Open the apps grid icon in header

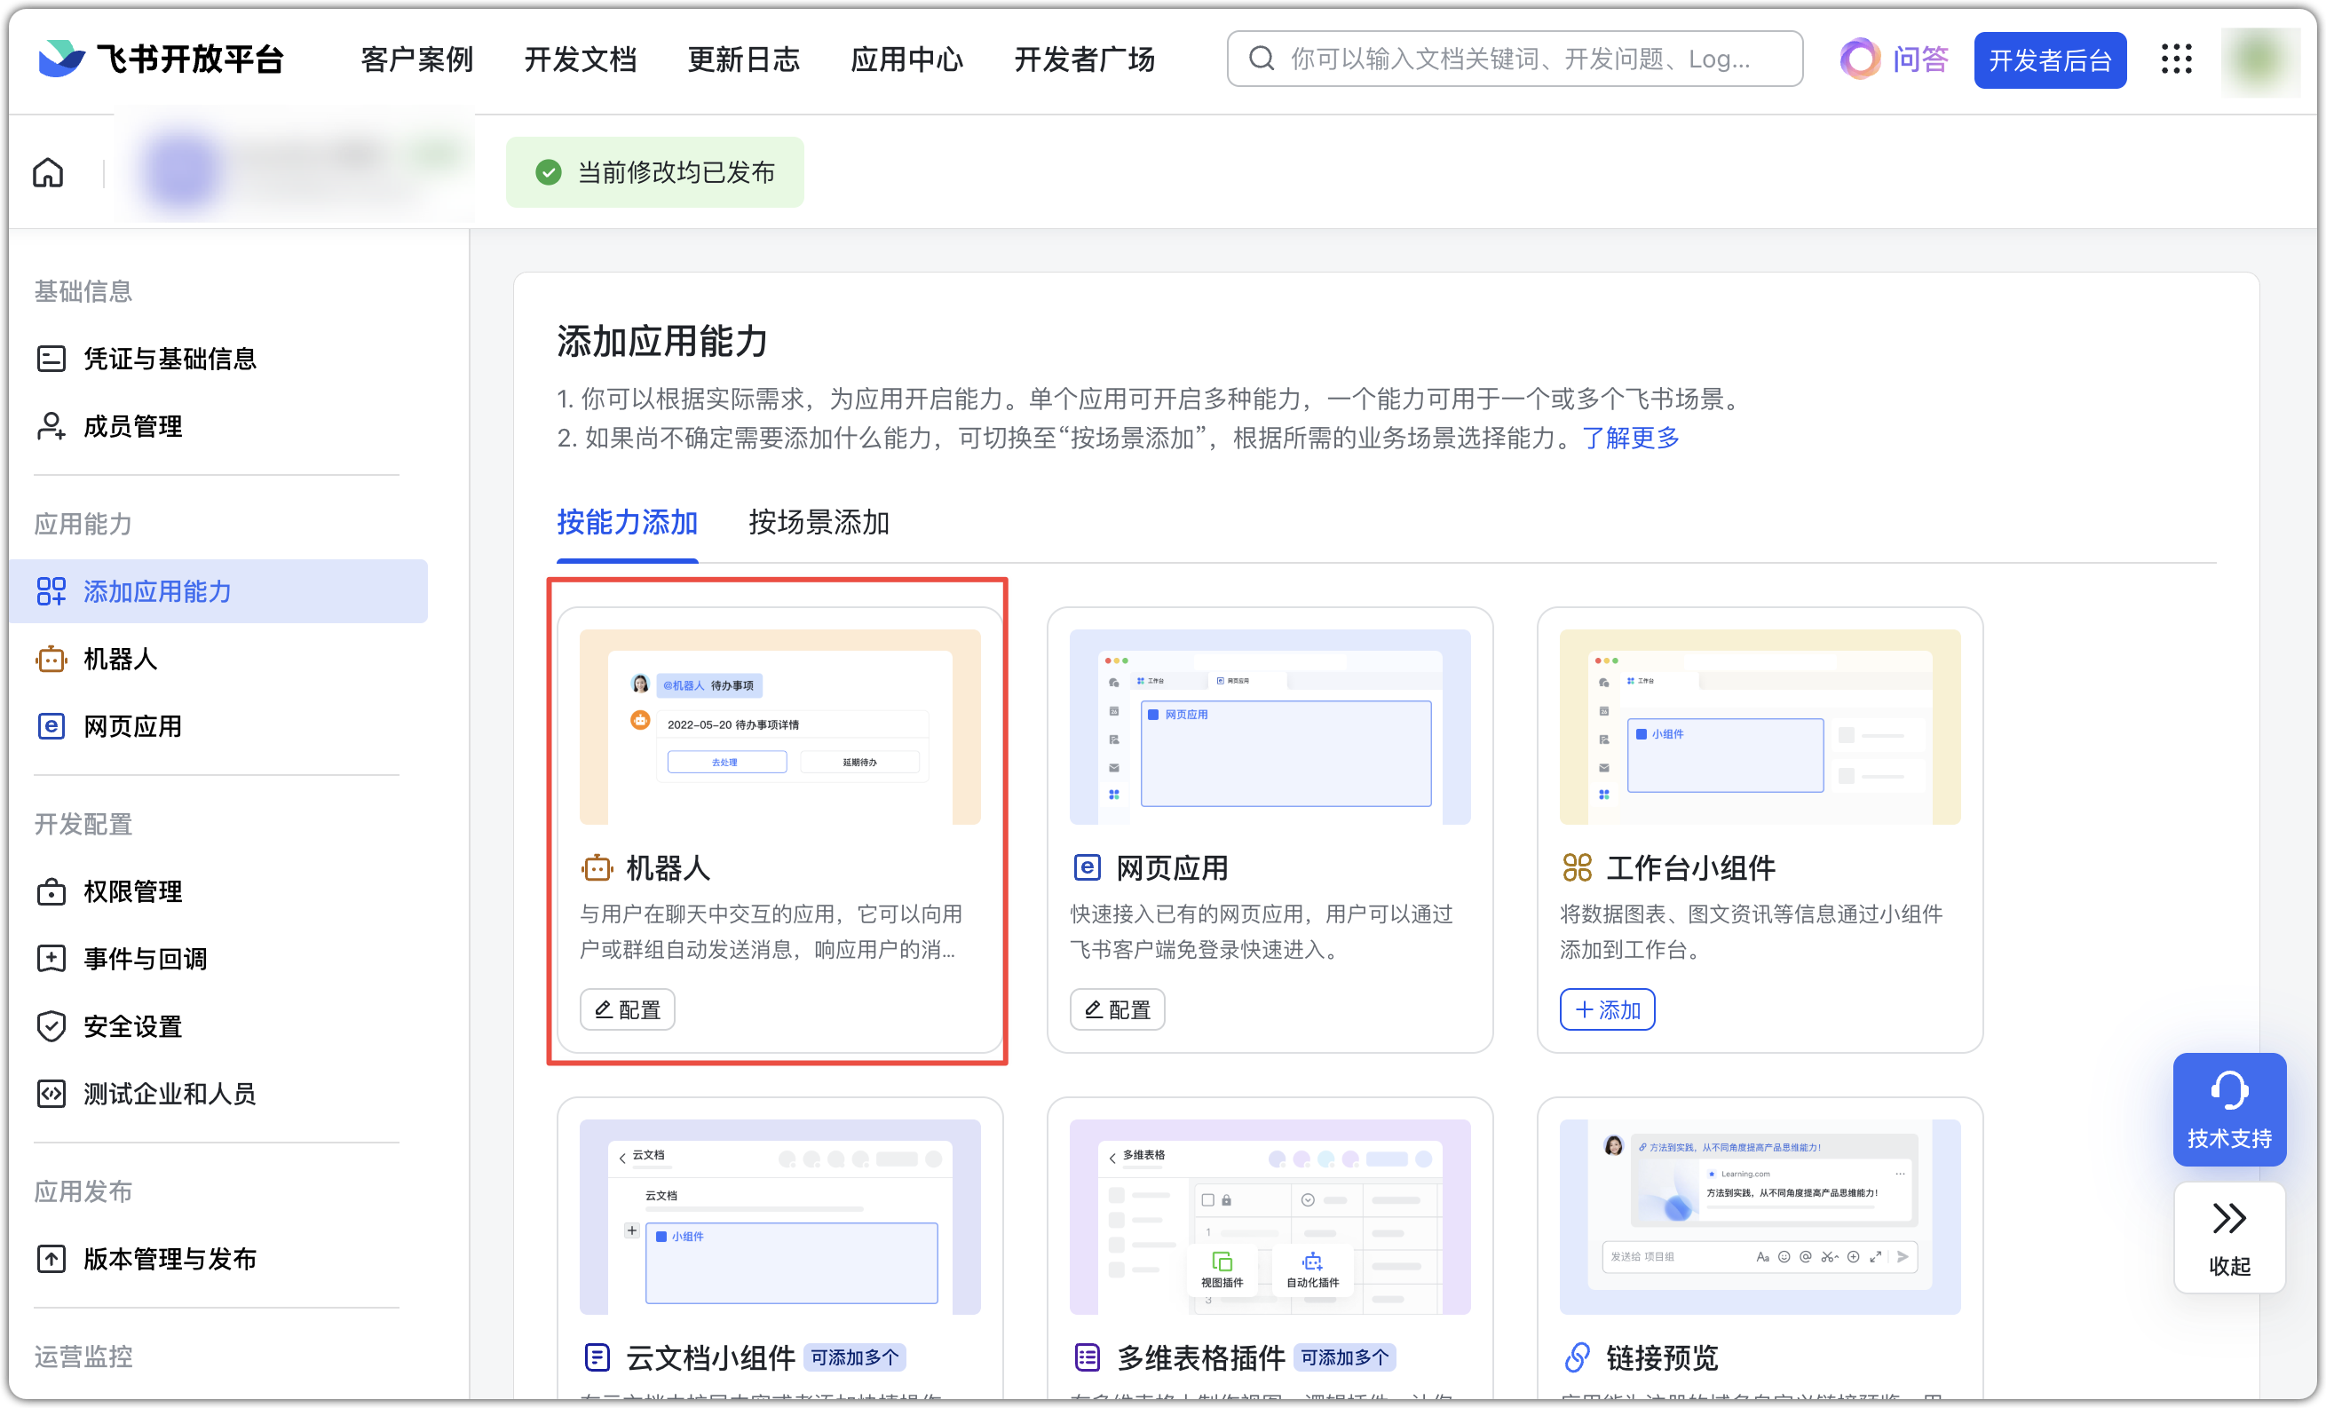2176,59
